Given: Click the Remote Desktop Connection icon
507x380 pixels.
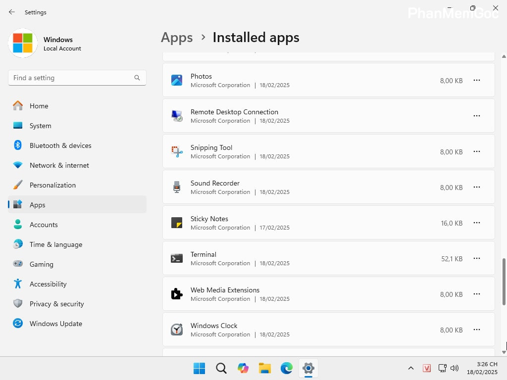Looking at the screenshot, I should [x=177, y=116].
